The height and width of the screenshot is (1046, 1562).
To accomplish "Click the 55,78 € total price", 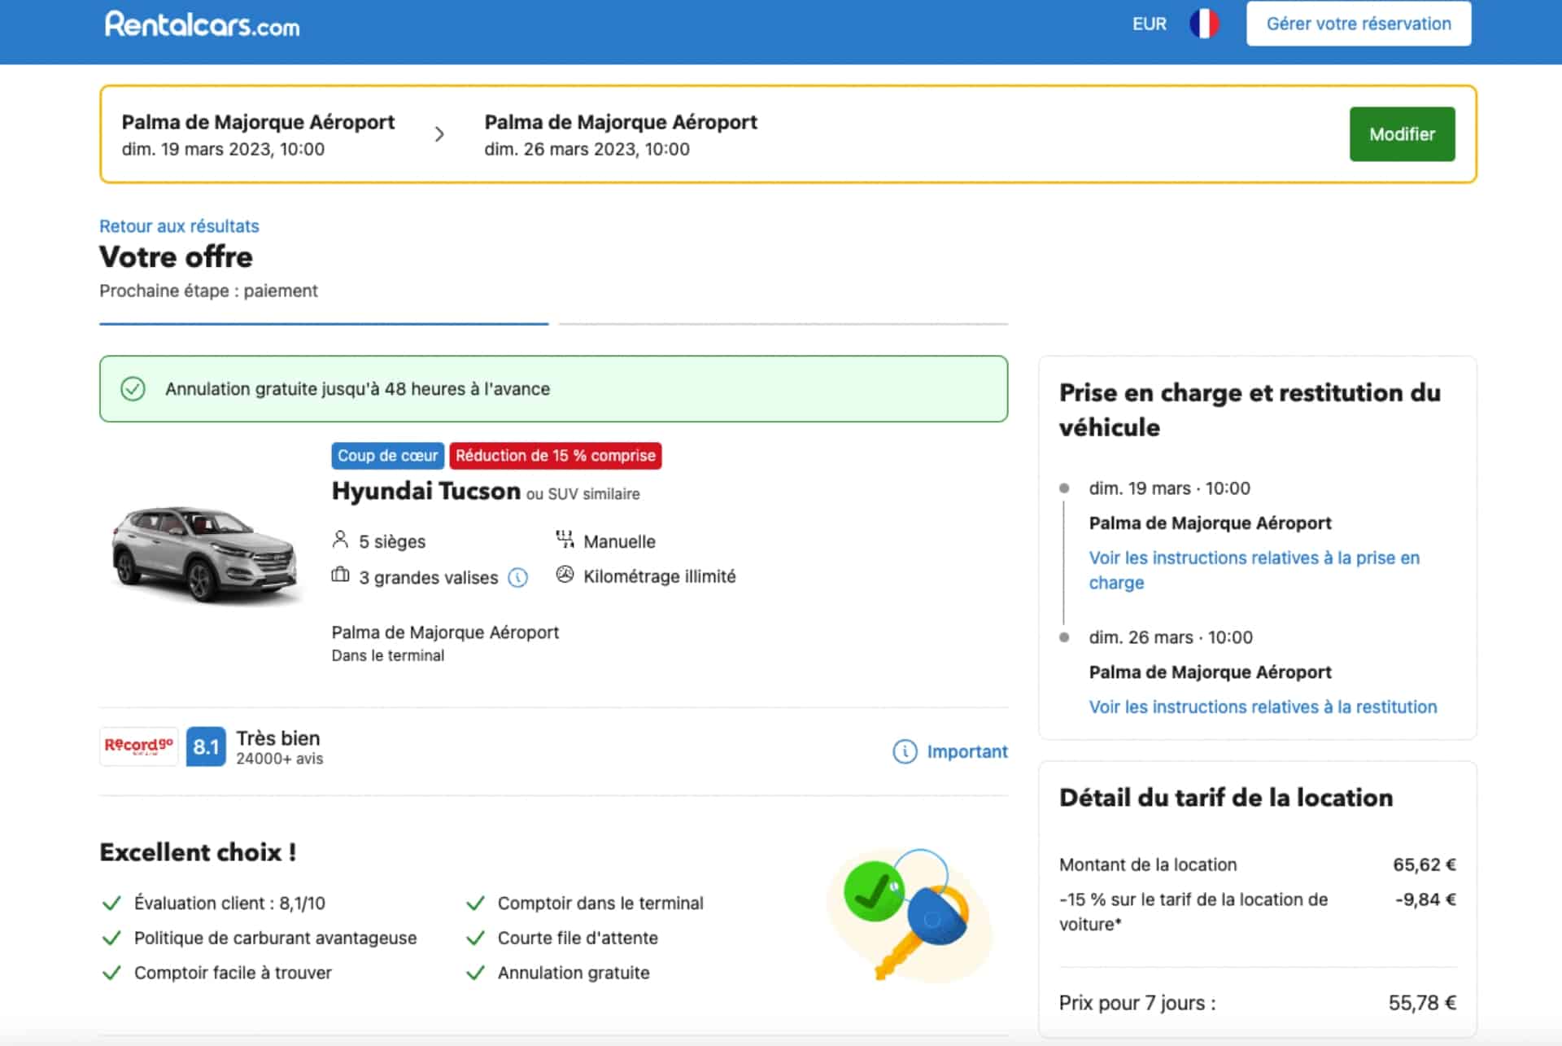I will (1422, 1003).
